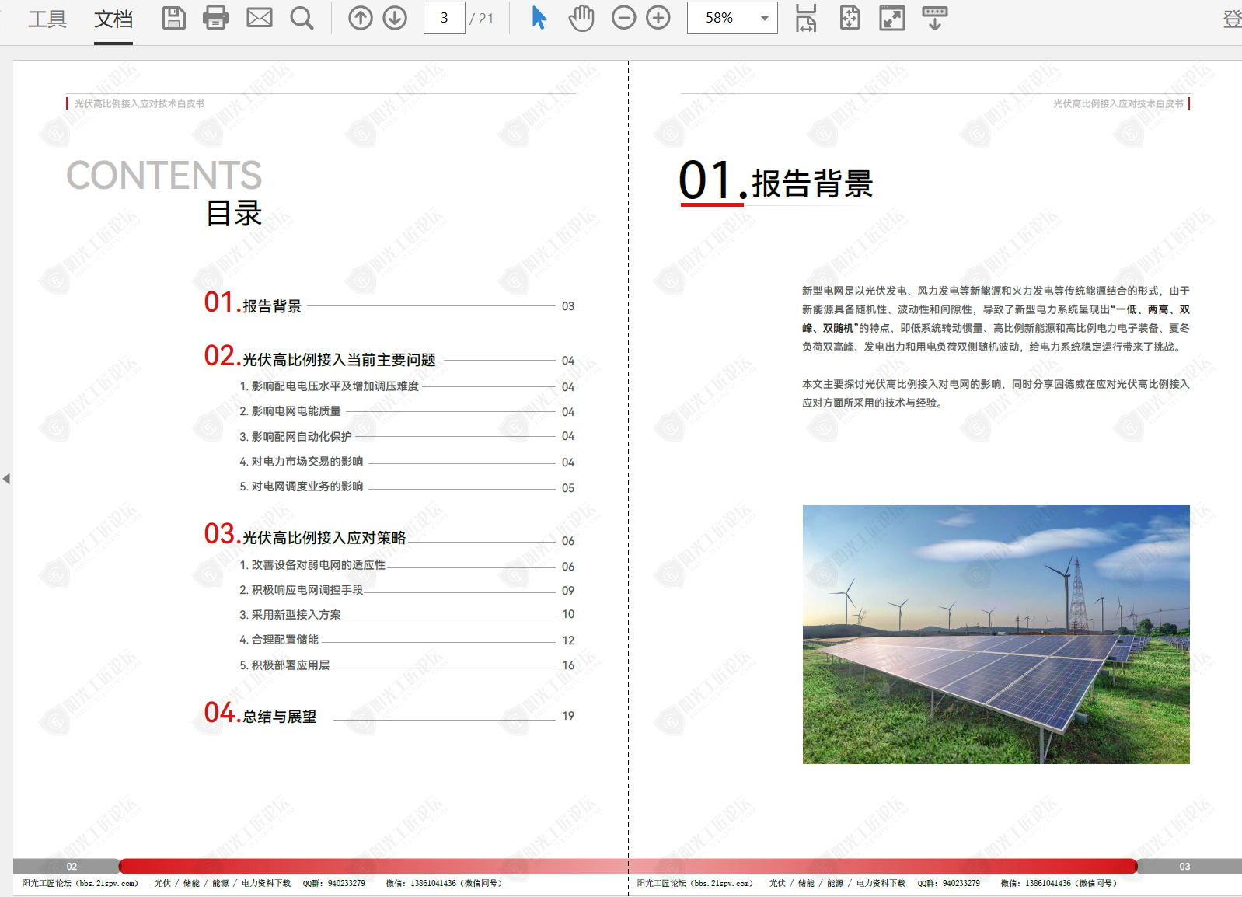Click the 03.光伏高比例接入应对策略 contents entry
This screenshot has width=1242, height=897.
tap(305, 535)
